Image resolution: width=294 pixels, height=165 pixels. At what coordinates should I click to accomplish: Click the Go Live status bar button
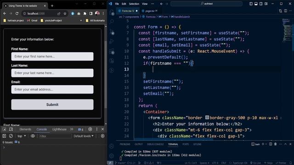(255, 163)
